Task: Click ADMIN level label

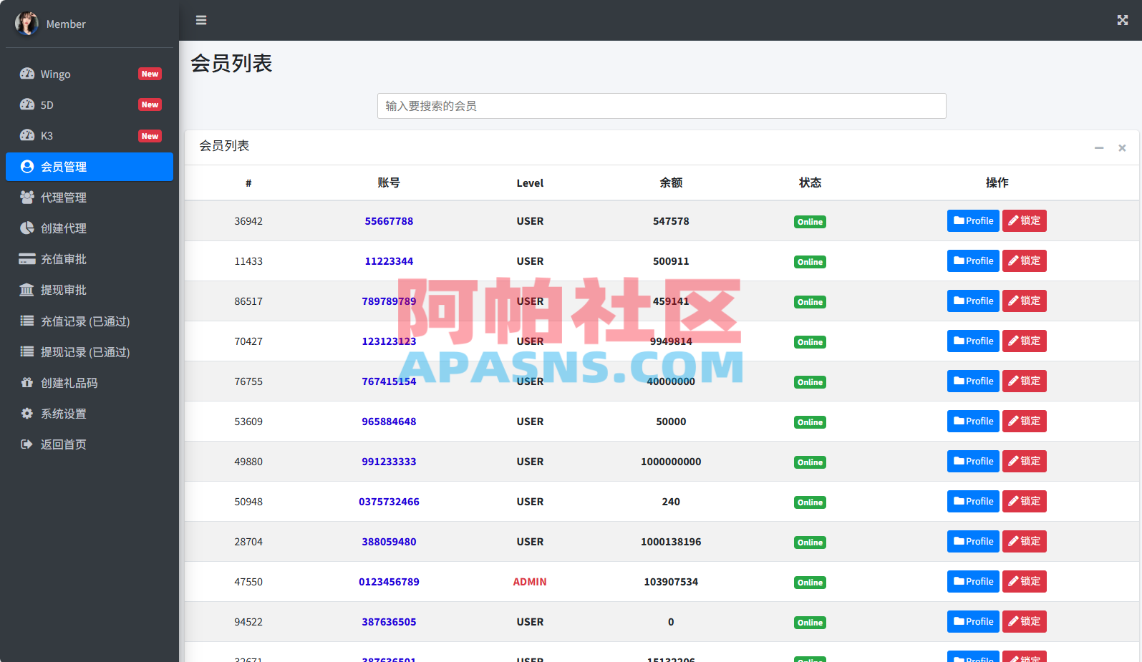Action: [530, 582]
